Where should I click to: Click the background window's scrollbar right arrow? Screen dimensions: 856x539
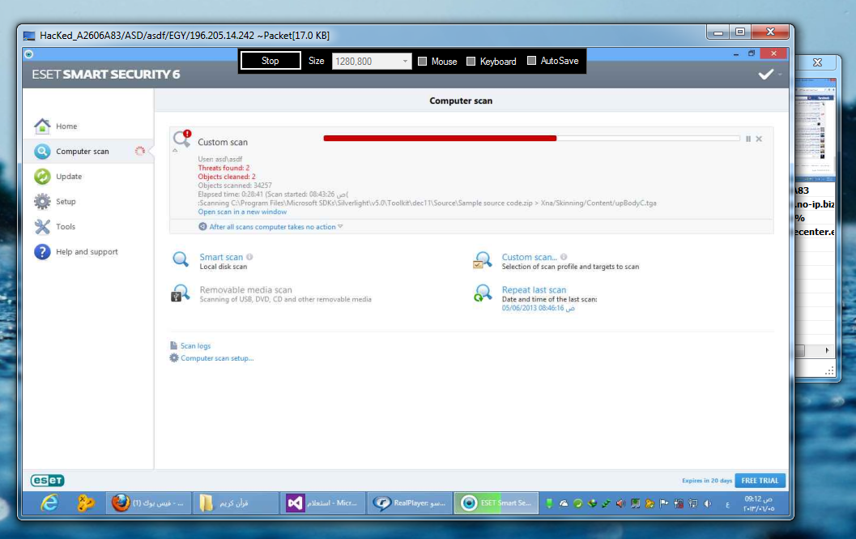pos(827,350)
